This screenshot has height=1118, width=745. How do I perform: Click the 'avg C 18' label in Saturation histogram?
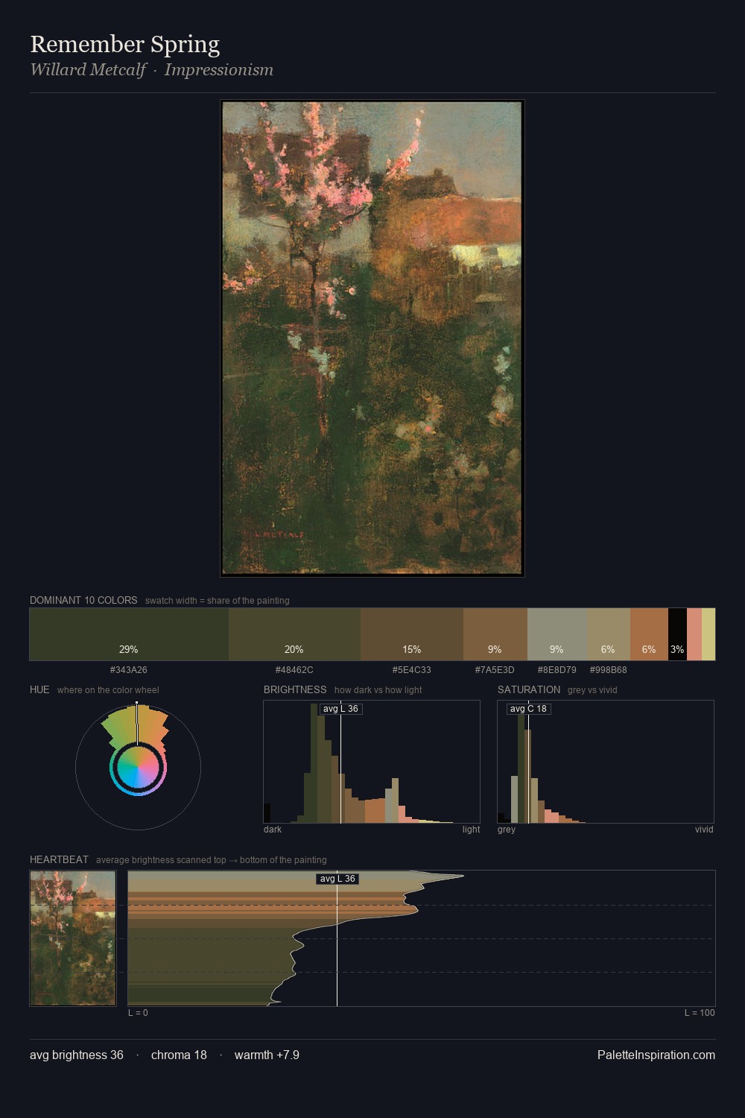coord(528,709)
